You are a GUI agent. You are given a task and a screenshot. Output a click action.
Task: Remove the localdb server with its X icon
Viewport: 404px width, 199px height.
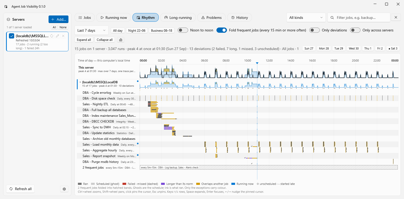[x=63, y=36]
